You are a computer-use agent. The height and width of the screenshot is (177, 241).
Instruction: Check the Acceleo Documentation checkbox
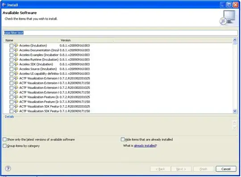(x=11, y=50)
